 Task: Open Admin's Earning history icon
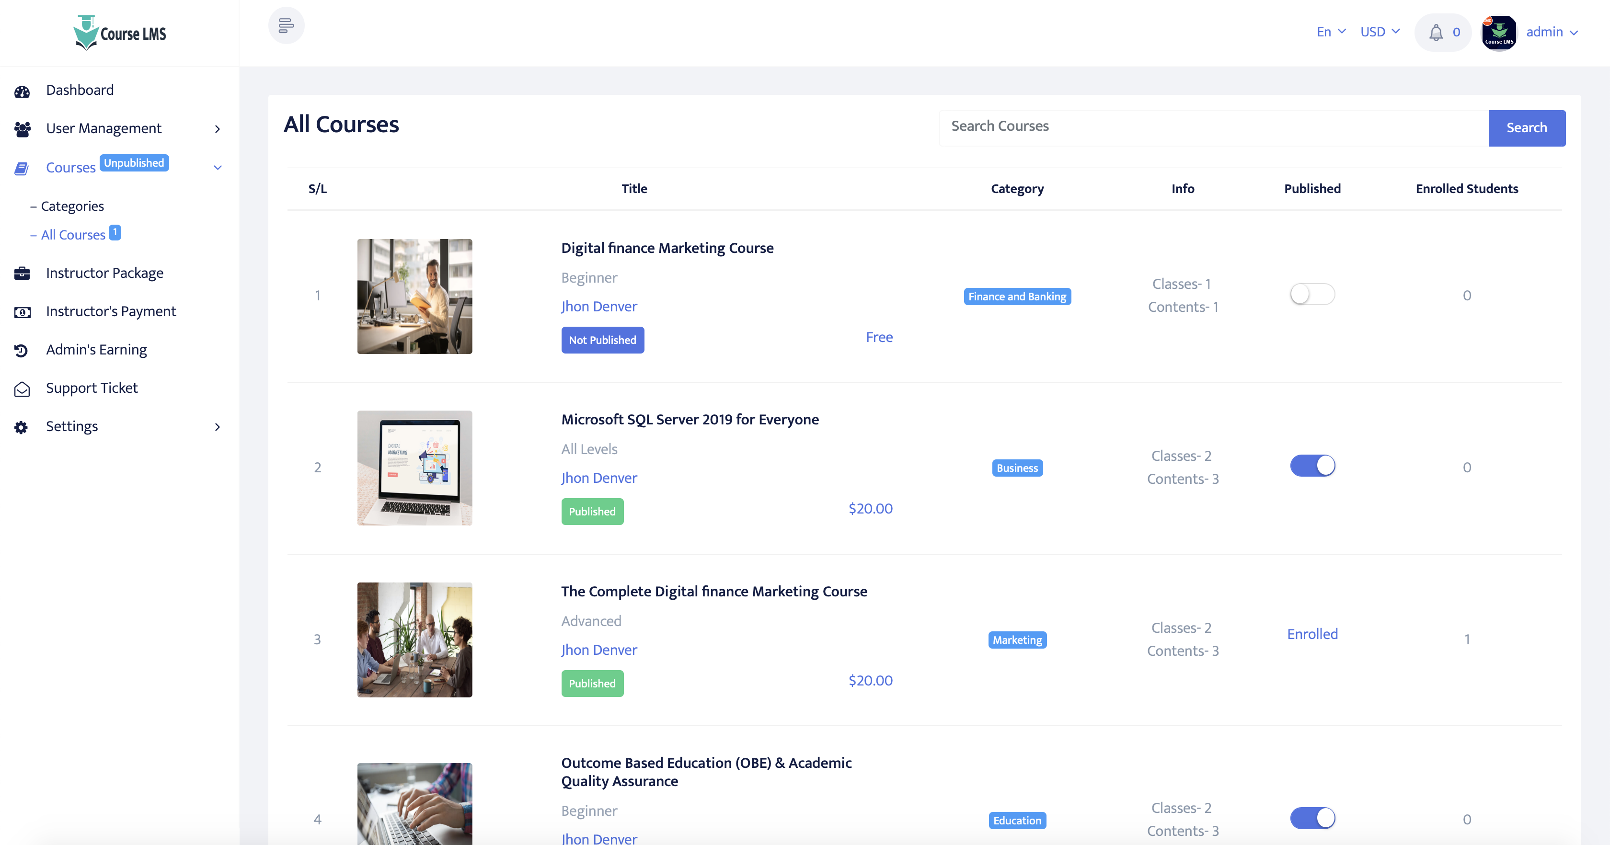[x=23, y=349]
